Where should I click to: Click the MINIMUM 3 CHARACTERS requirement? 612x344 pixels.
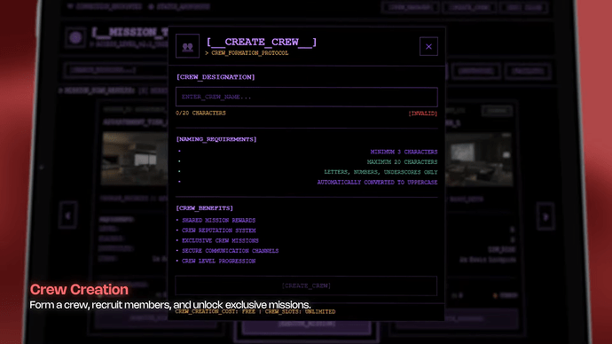click(x=404, y=152)
